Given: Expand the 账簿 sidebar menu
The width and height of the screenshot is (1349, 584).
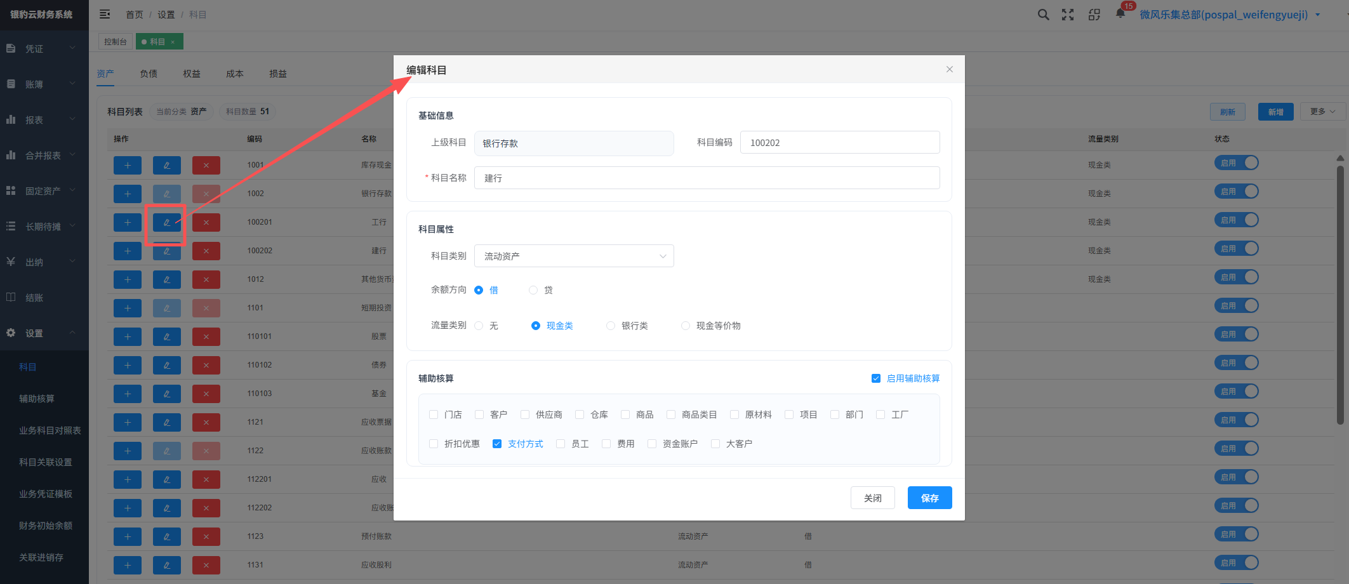Looking at the screenshot, I should click(x=44, y=84).
